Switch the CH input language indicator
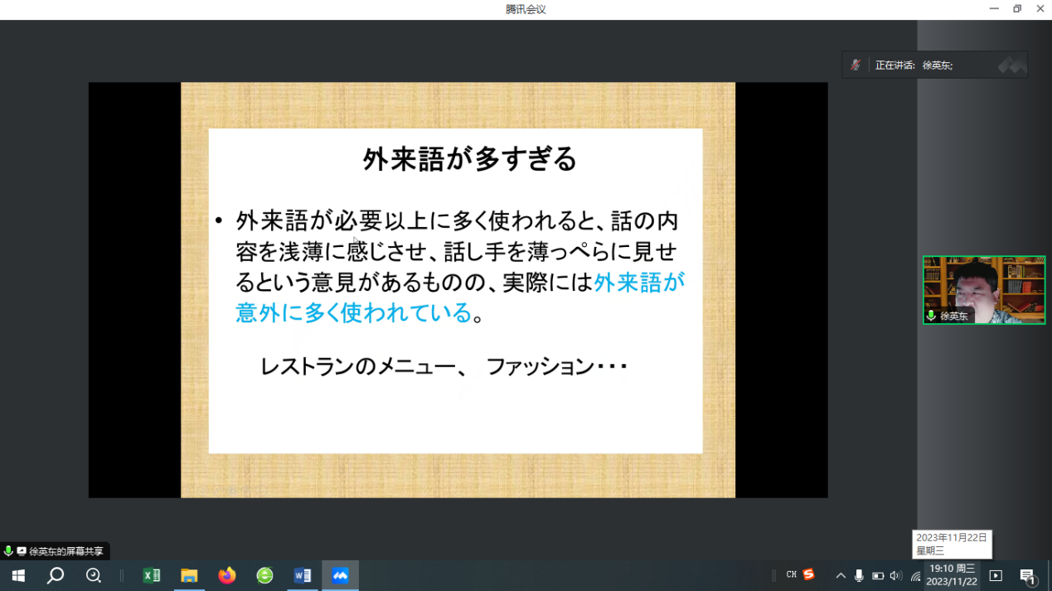This screenshot has width=1052, height=591. tap(791, 575)
